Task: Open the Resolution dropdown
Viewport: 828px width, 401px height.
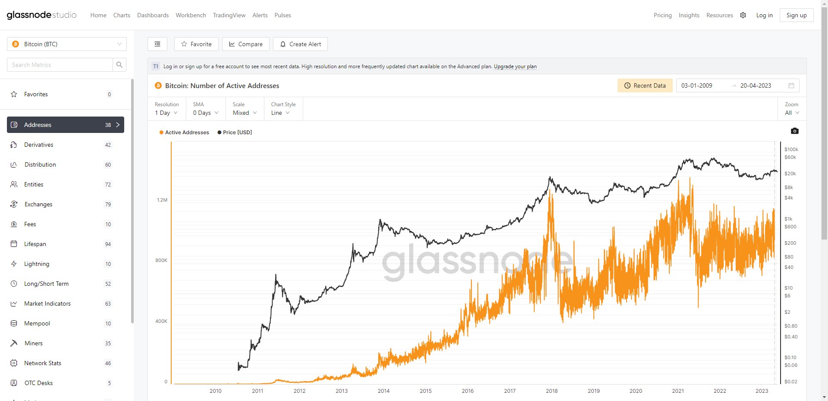Action: 166,113
